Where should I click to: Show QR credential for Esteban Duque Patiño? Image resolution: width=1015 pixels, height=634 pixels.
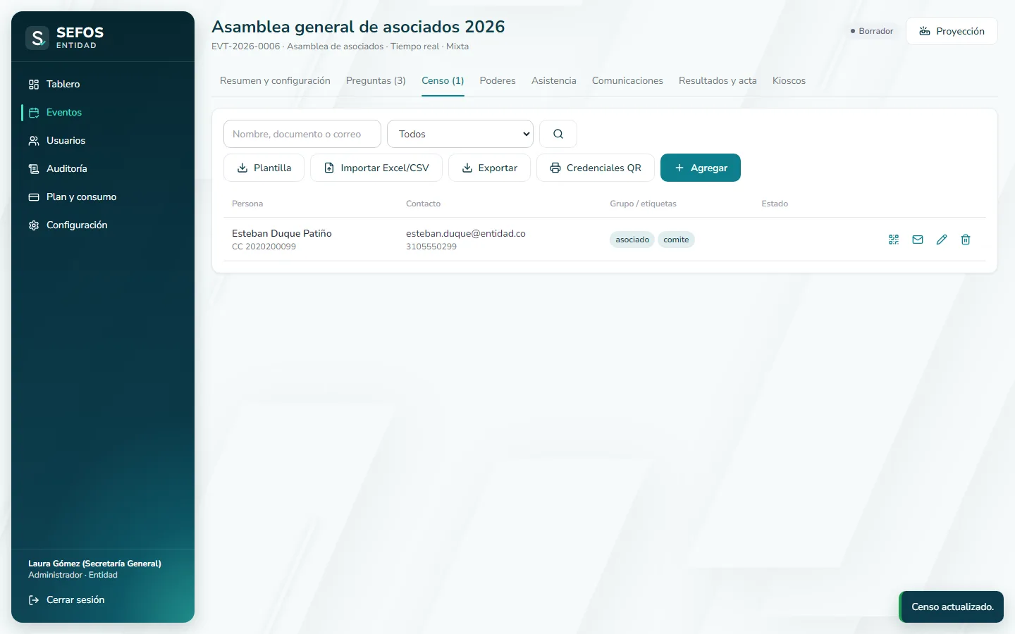894,240
